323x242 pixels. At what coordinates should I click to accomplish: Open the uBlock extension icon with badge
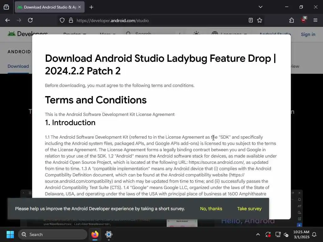click(303, 20)
